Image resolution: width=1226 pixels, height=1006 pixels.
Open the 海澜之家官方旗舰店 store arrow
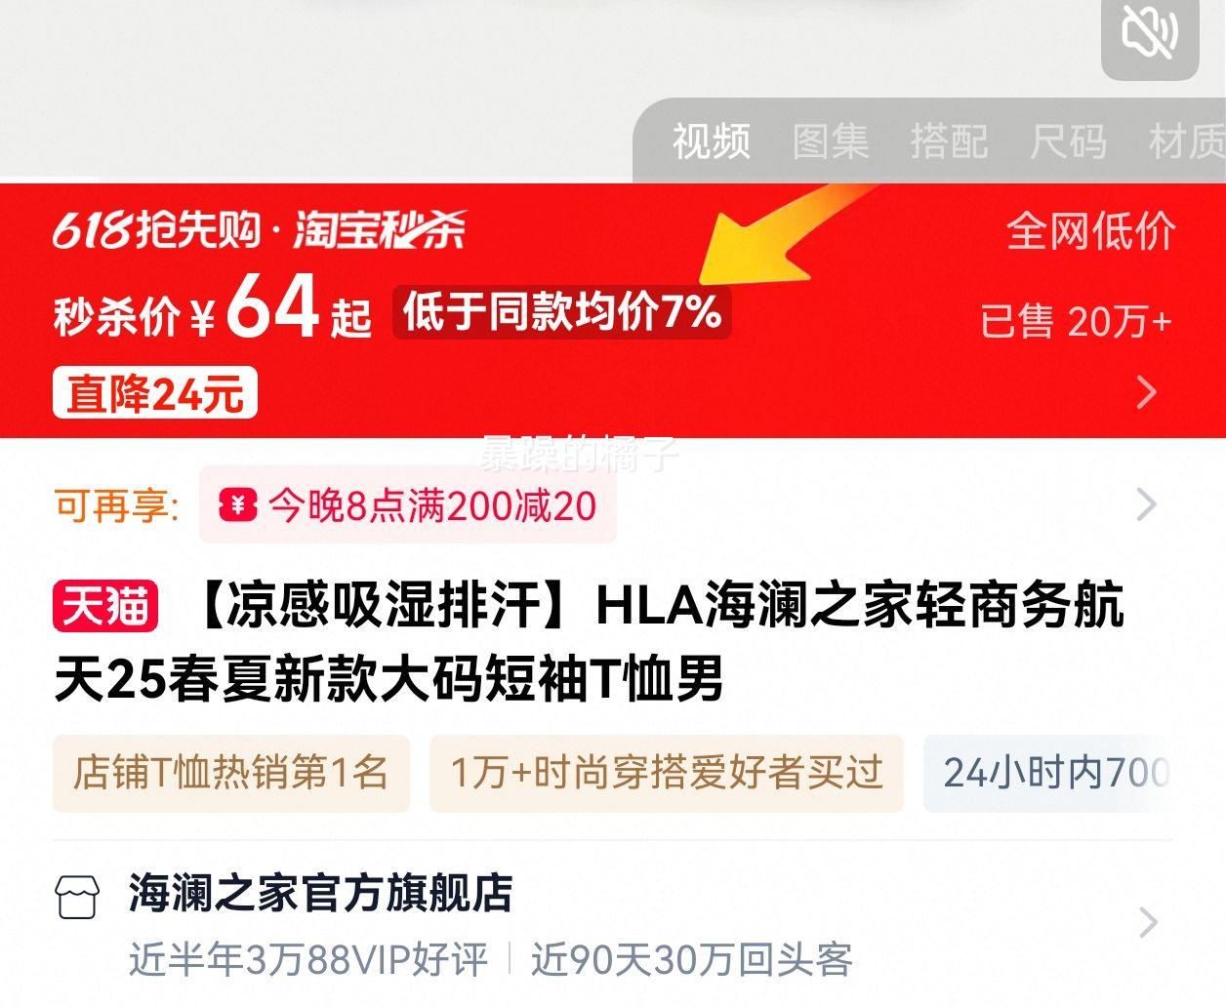click(1148, 922)
